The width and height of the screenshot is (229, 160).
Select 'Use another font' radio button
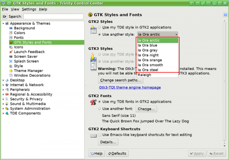[100, 109]
